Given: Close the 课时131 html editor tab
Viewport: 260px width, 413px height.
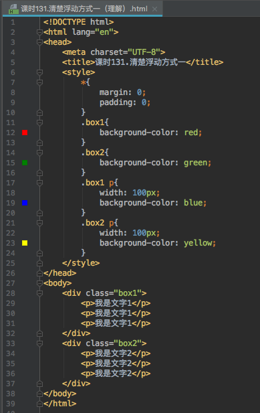Looking at the screenshot, I should pyautogui.click(x=155, y=9).
